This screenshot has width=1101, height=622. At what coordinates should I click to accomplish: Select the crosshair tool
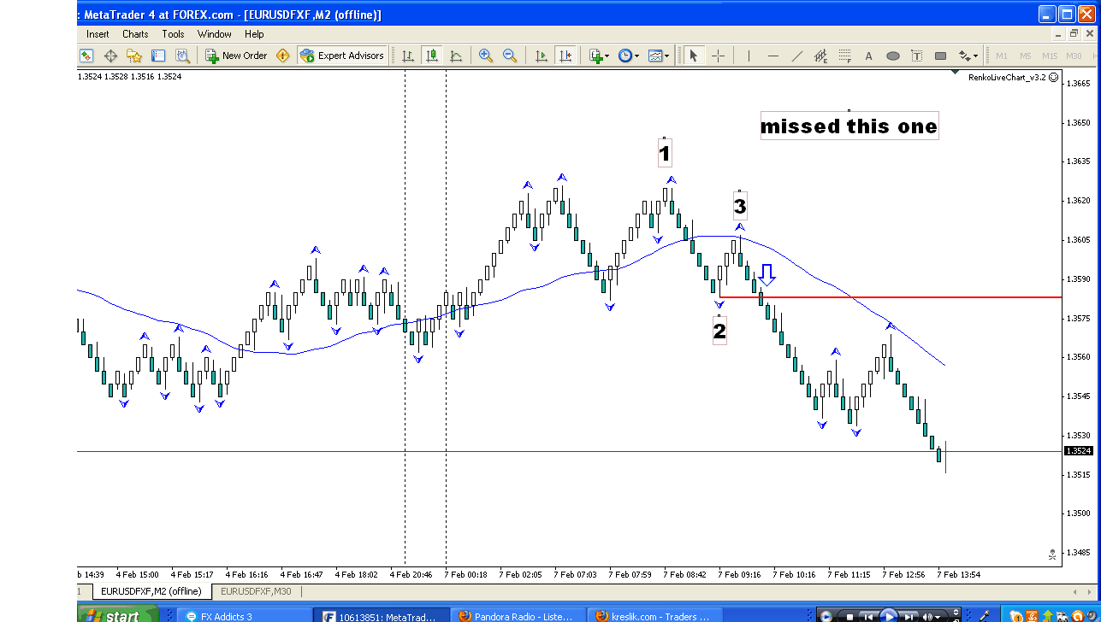pyautogui.click(x=718, y=56)
